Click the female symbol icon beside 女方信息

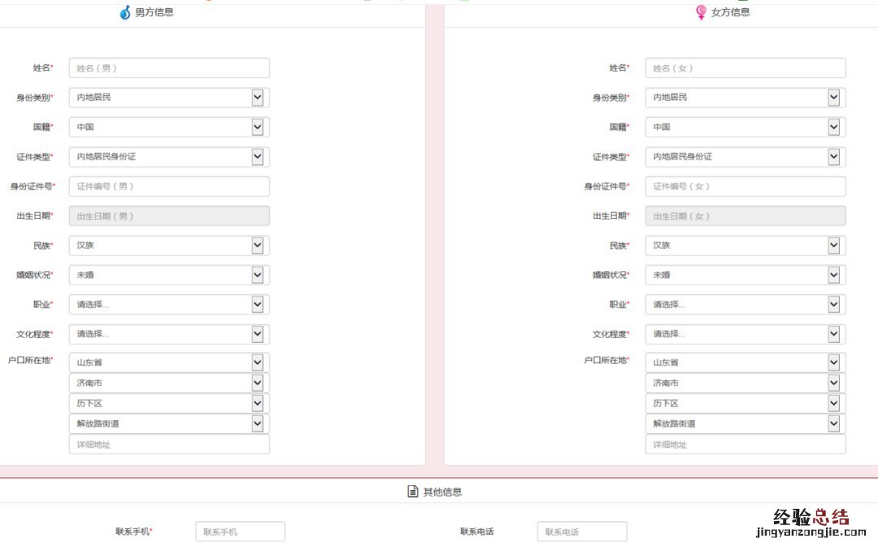click(701, 12)
